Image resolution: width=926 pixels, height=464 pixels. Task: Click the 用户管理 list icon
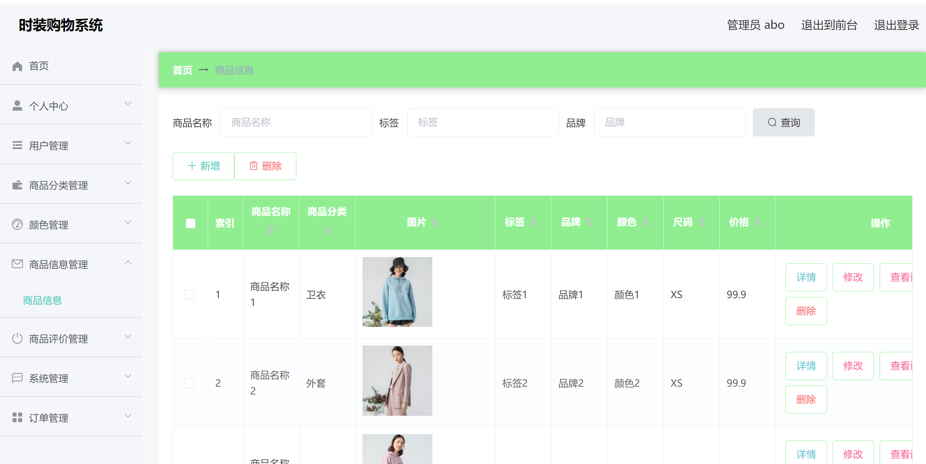click(x=17, y=145)
